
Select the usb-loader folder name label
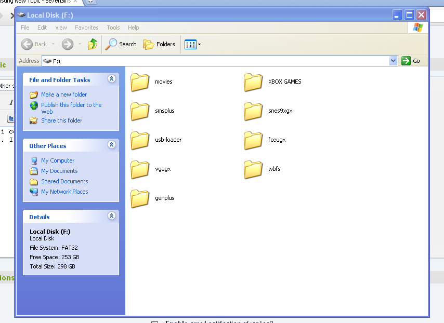click(168, 140)
